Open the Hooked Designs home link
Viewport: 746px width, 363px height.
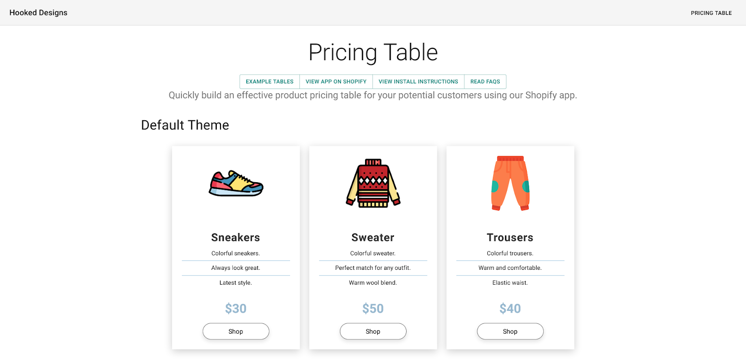38,13
